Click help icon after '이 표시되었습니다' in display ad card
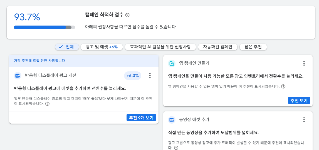 coord(47,104)
